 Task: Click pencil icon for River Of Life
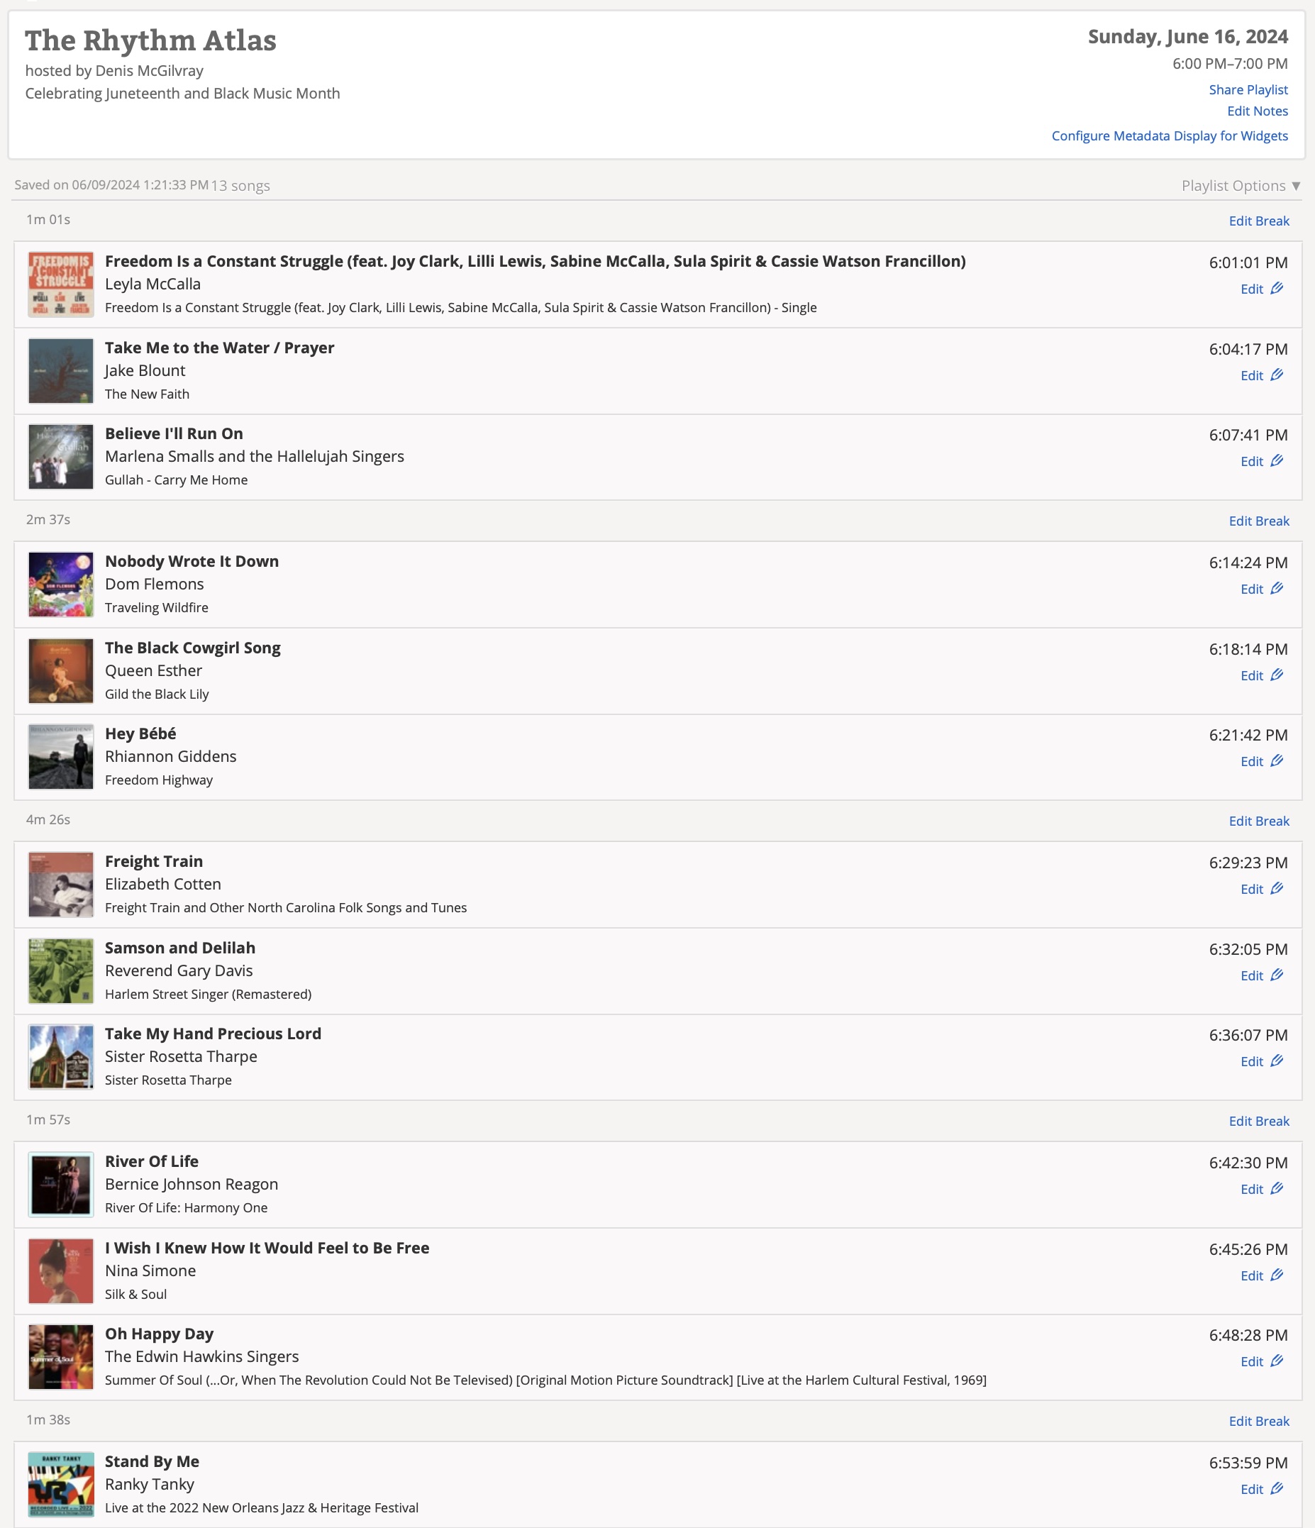click(x=1277, y=1189)
